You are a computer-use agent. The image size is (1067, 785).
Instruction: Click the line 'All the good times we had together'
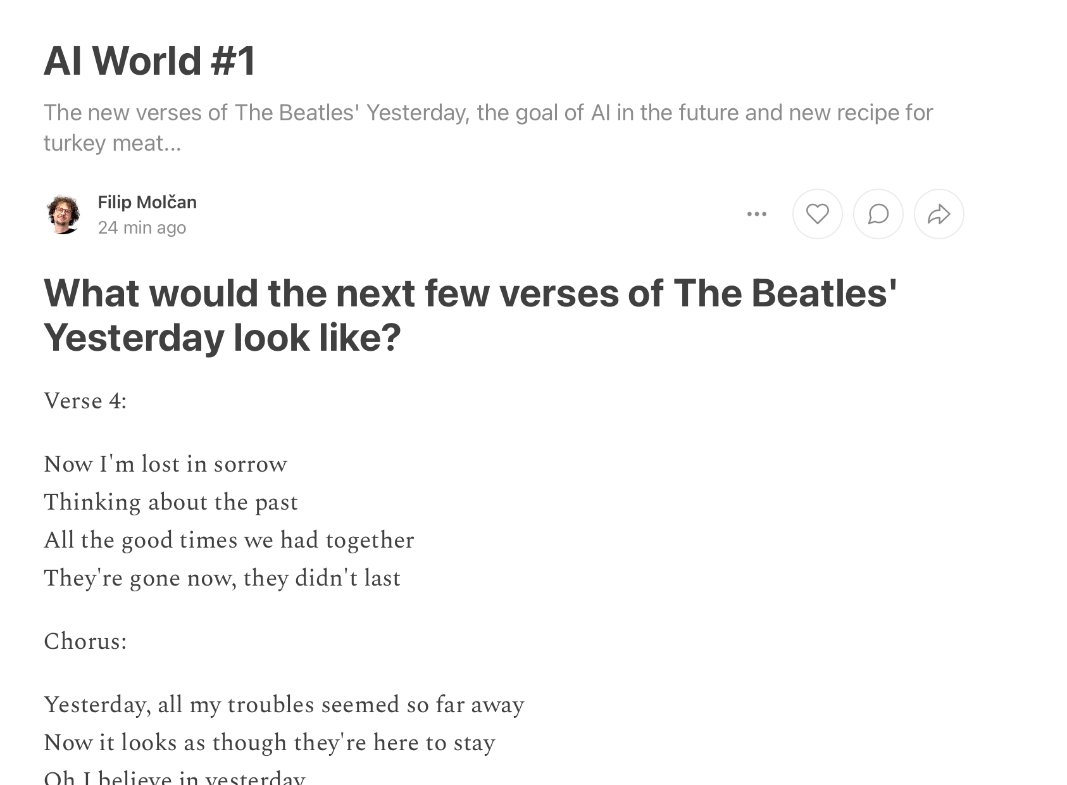coord(228,540)
